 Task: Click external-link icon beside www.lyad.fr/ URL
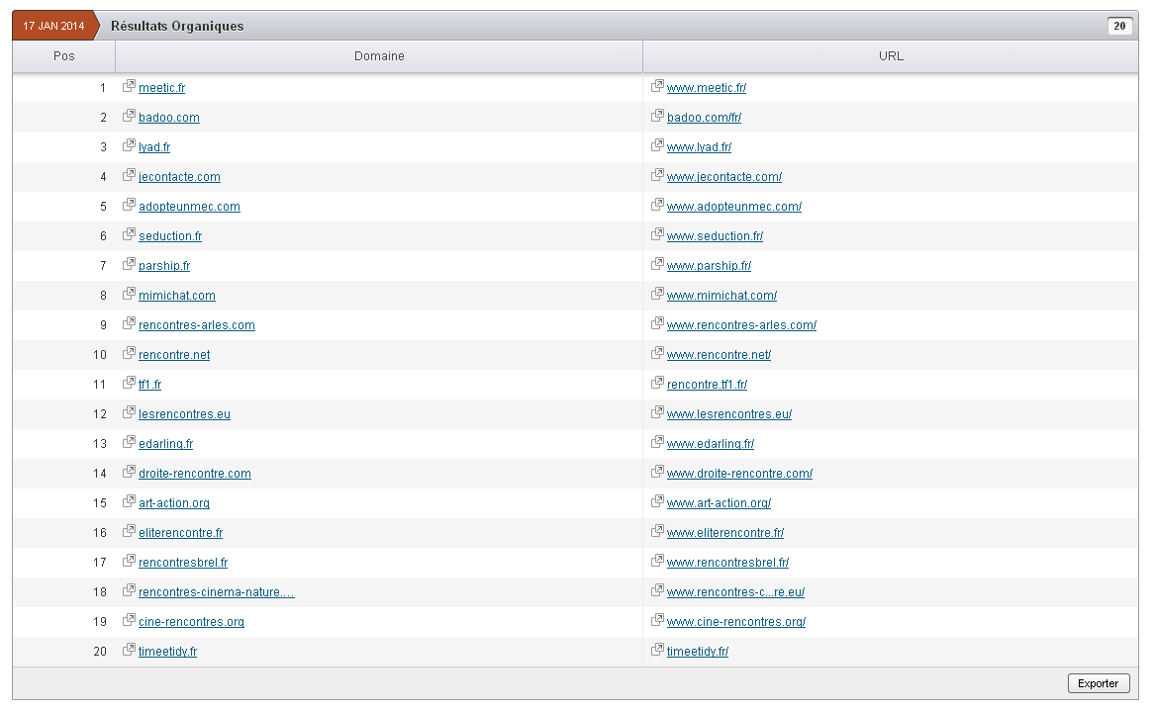(657, 144)
